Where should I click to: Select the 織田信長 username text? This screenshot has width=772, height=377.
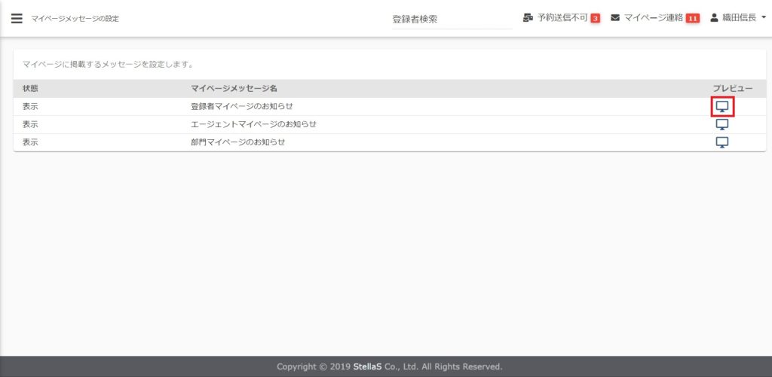click(740, 18)
